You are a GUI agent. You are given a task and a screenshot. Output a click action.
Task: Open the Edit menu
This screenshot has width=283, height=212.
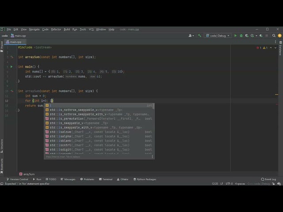pyautogui.click(x=16, y=30)
